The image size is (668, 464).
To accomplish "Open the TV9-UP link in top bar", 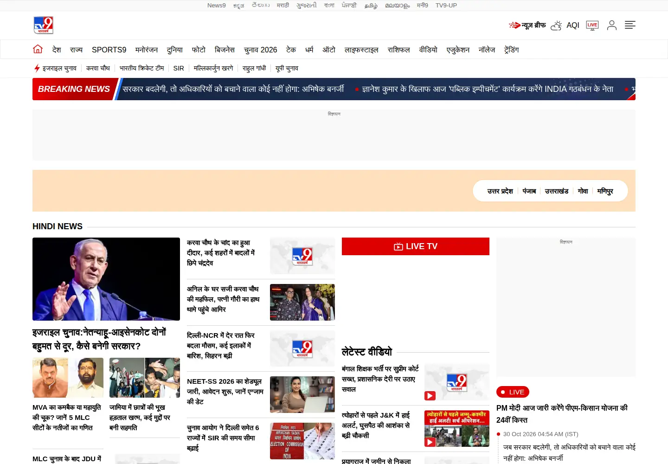I will coord(446,6).
